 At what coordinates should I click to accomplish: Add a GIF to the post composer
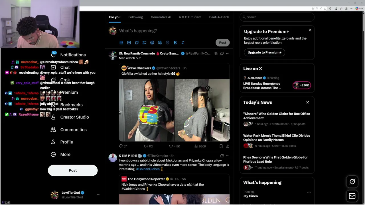click(x=129, y=42)
